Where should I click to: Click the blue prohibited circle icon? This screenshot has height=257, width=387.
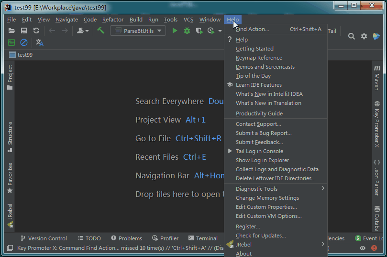click(24, 42)
